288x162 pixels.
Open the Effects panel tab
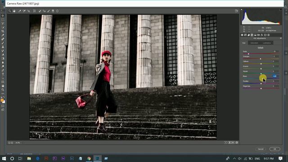pyautogui.click(x=262, y=35)
